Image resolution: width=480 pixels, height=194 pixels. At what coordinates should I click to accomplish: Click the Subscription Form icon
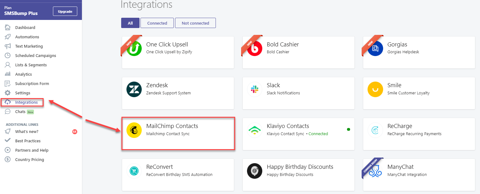click(8, 83)
